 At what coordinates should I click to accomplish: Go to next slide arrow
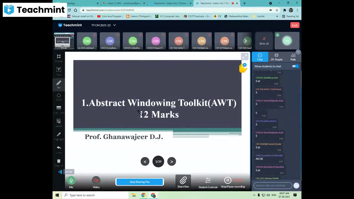click(171, 162)
